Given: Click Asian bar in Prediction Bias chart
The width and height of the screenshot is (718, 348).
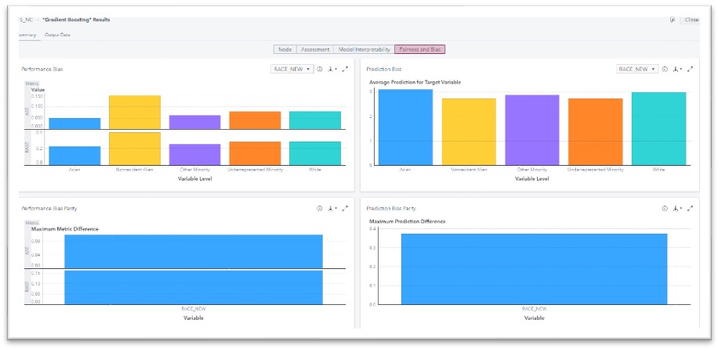Looking at the screenshot, I should 405,127.
